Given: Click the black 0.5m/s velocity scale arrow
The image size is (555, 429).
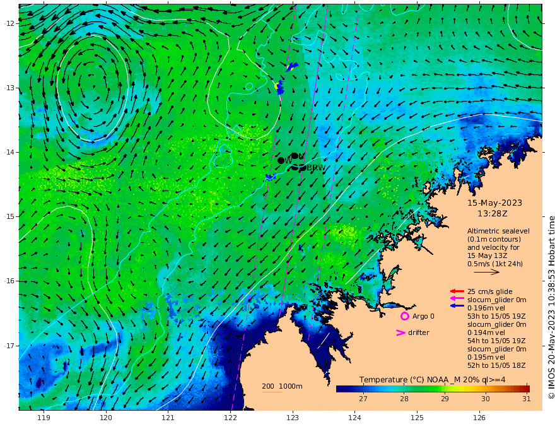Looking at the screenshot, I should (x=487, y=272).
